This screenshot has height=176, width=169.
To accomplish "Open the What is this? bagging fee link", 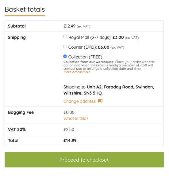I will tap(76, 118).
